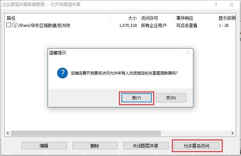Decline with the 否(N) button
The image size is (241, 156).
(171, 98)
